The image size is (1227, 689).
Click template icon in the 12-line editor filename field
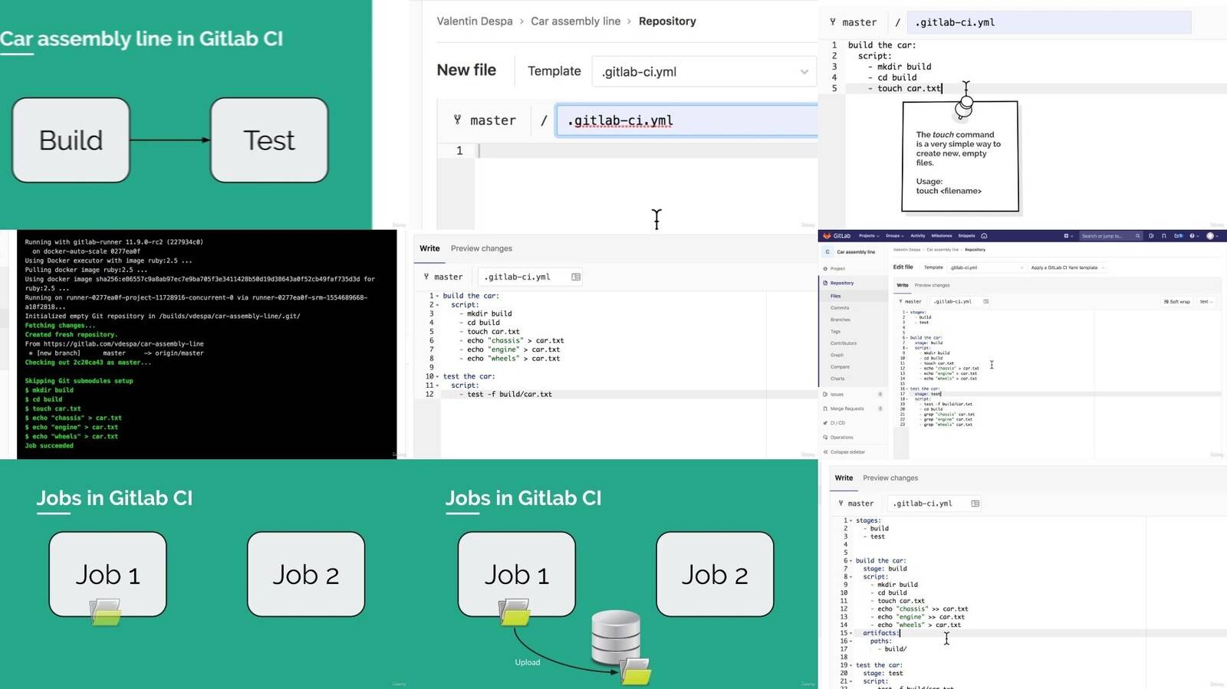click(x=576, y=277)
